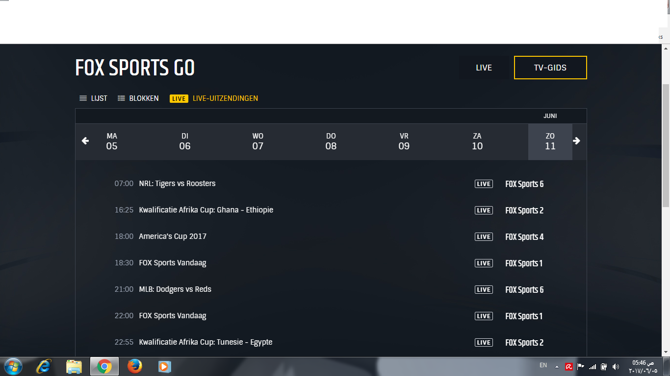The width and height of the screenshot is (670, 376).
Task: Open Firefox from taskbar
Action: pos(134,366)
